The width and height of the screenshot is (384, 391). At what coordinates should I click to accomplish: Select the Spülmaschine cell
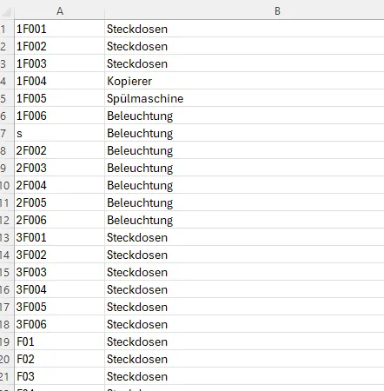(x=244, y=98)
